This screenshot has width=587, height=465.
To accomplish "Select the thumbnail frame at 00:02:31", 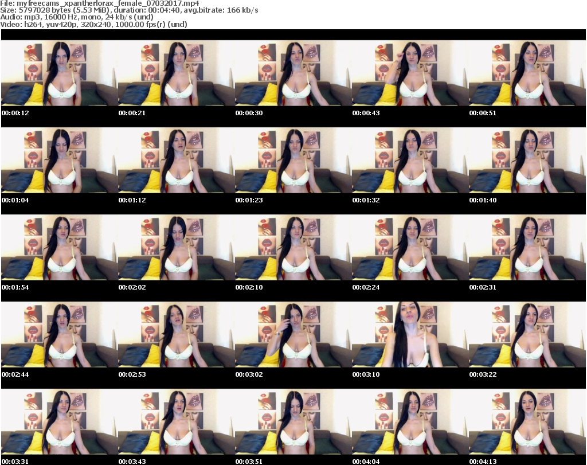I will [527, 248].
